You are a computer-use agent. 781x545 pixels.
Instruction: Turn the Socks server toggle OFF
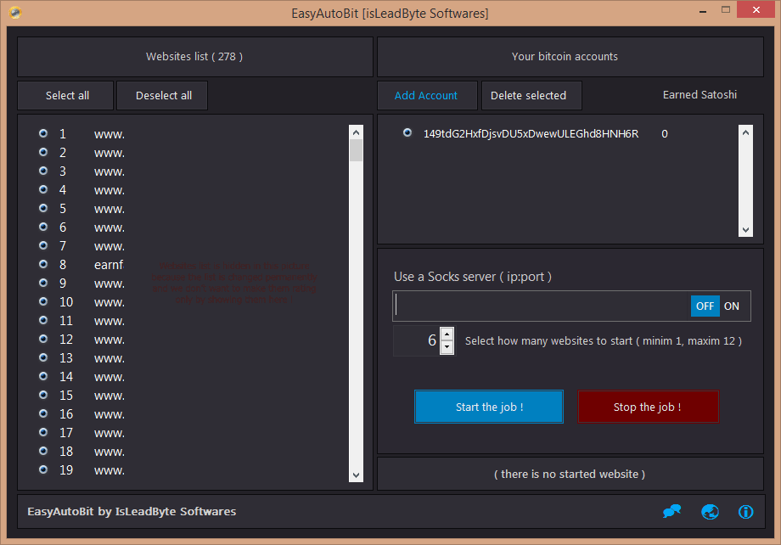(x=705, y=306)
